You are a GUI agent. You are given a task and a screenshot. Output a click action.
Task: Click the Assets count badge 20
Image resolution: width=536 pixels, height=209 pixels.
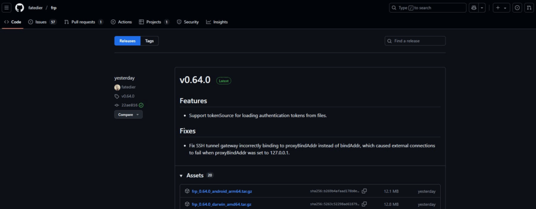point(210,176)
